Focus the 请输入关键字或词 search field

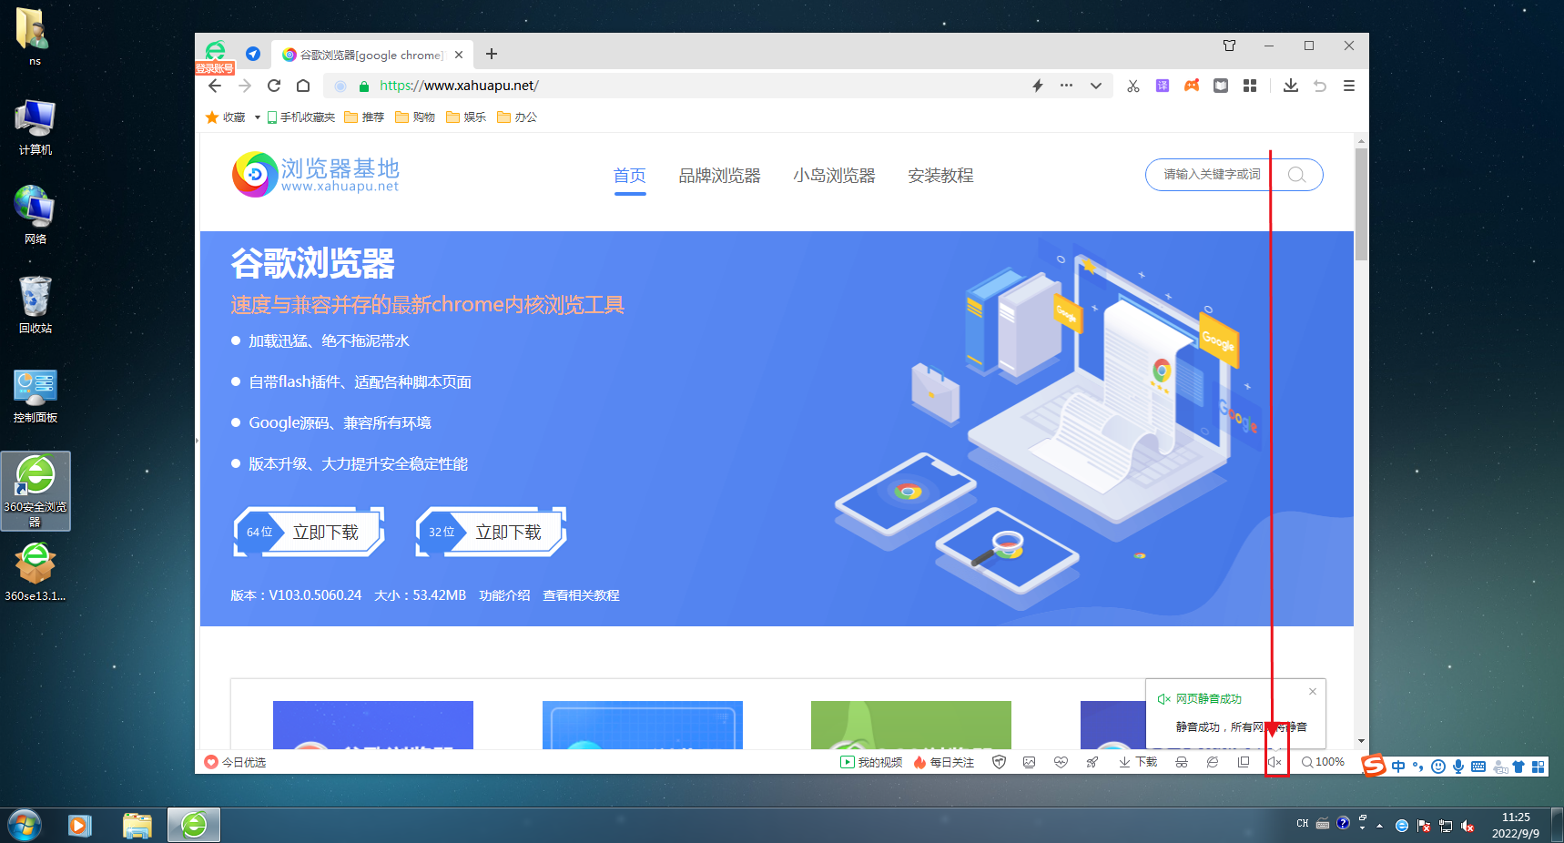click(x=1211, y=175)
